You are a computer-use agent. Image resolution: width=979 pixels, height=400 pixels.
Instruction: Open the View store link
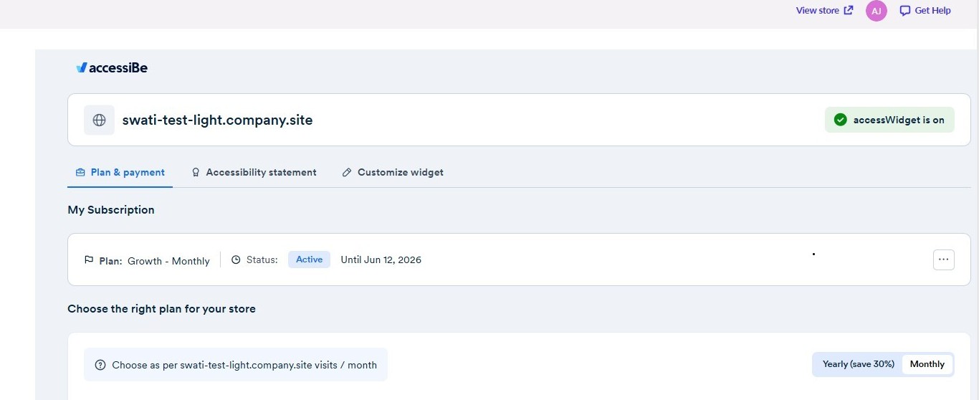pyautogui.click(x=824, y=11)
